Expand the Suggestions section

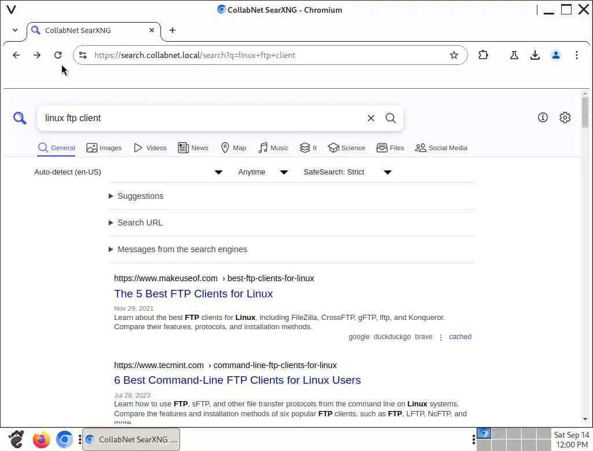[136, 196]
